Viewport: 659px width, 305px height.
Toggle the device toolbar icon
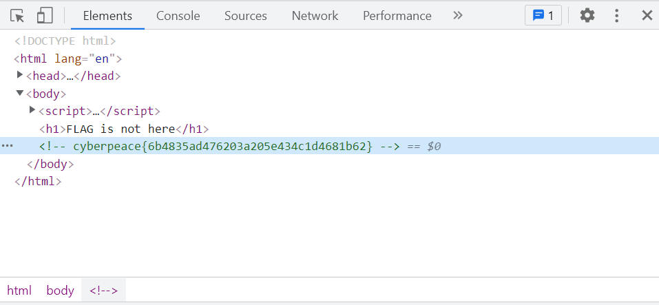pos(45,15)
